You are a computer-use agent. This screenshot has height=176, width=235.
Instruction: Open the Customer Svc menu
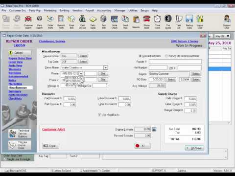coord(18,10)
